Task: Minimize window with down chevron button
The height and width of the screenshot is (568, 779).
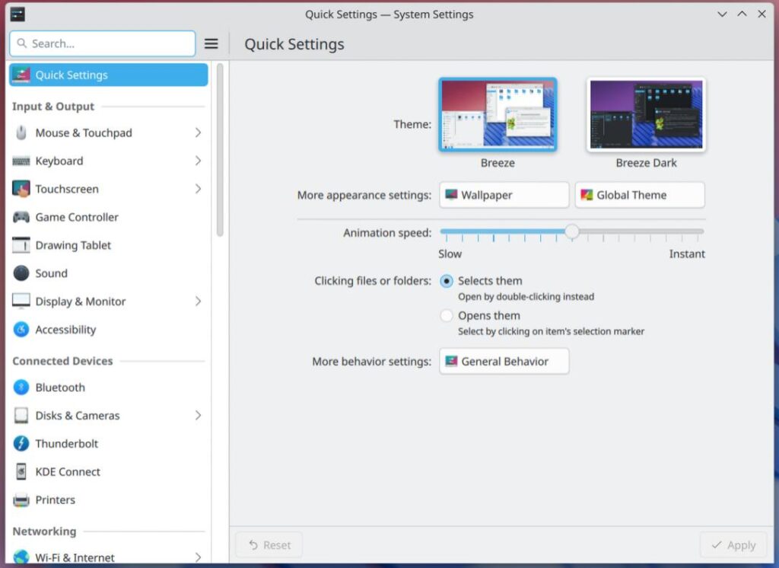Action: tap(722, 14)
